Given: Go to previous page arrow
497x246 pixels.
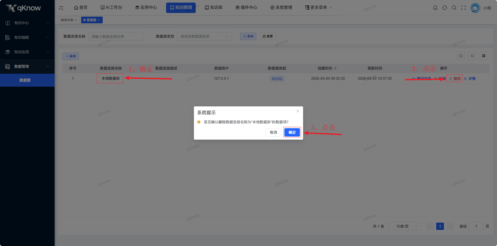Looking at the screenshot, I should 430,226.
